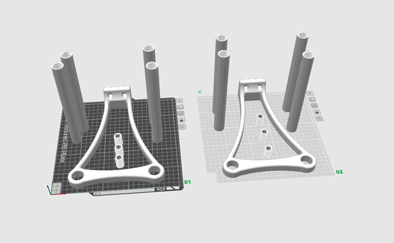Open plate settings for plate 01
The height and width of the screenshot is (243, 394).
pyautogui.click(x=182, y=126)
